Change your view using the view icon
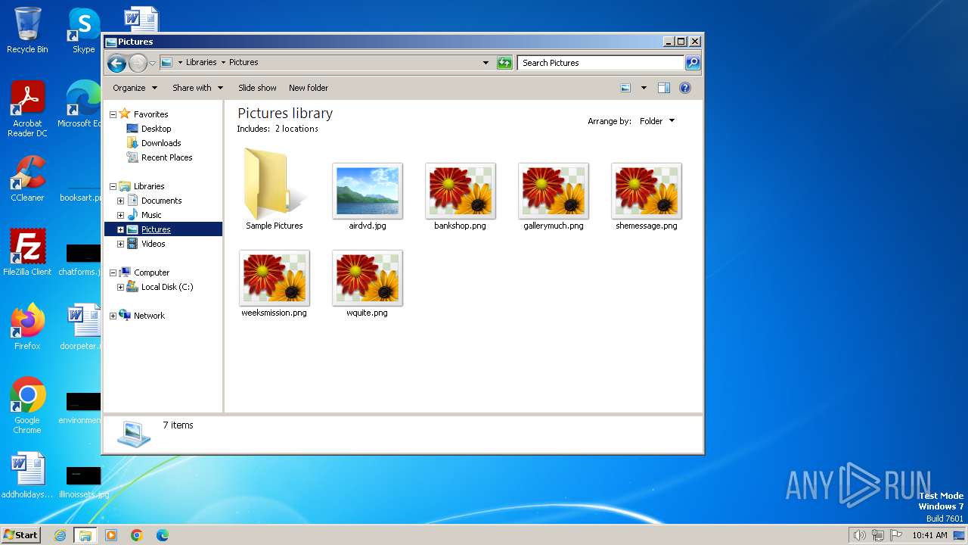The height and width of the screenshot is (545, 968). [x=625, y=88]
